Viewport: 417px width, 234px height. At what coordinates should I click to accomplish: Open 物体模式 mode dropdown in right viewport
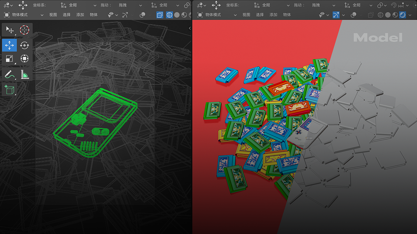point(217,15)
